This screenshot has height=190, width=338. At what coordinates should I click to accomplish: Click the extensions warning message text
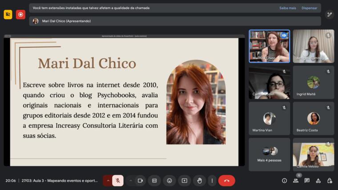[x=91, y=8]
